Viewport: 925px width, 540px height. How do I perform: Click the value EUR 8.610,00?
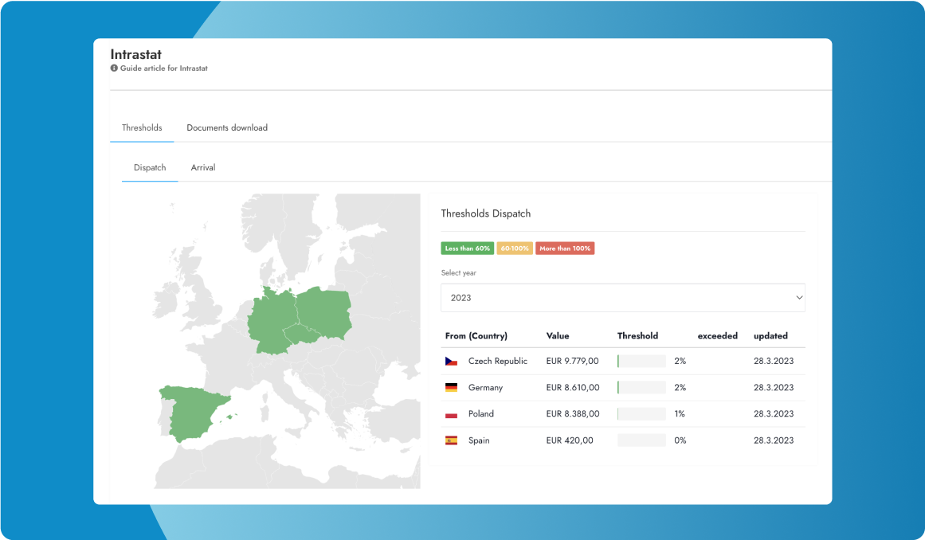573,388
